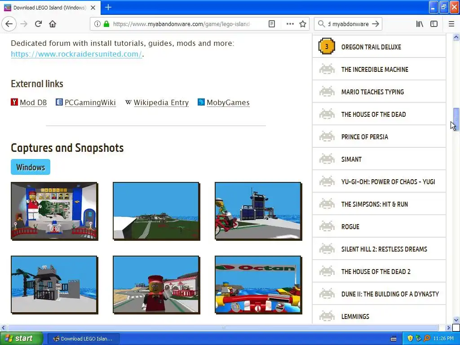Image resolution: width=460 pixels, height=345 pixels.
Task: Click the number 3 rank badge
Action: pyautogui.click(x=327, y=46)
